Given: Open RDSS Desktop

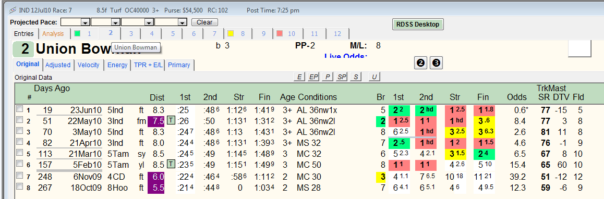Looking at the screenshot, I should point(418,24).
